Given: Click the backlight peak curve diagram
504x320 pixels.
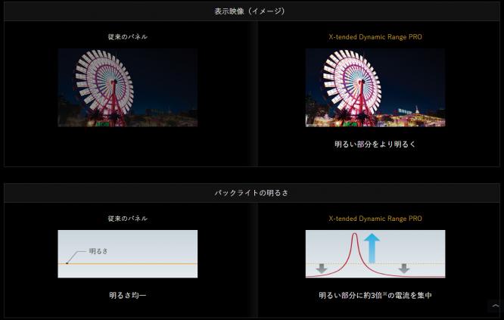Looking at the screenshot, I should 375,254.
